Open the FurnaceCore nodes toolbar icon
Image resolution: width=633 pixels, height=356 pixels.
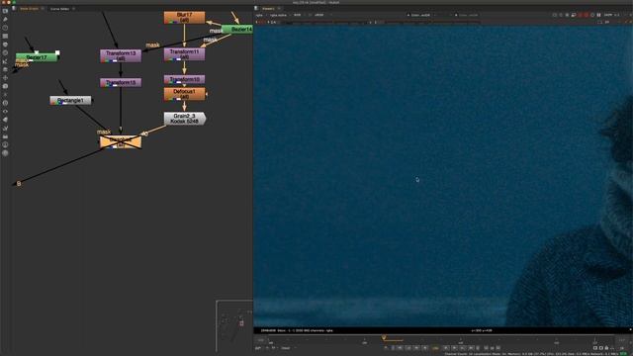point(5,144)
